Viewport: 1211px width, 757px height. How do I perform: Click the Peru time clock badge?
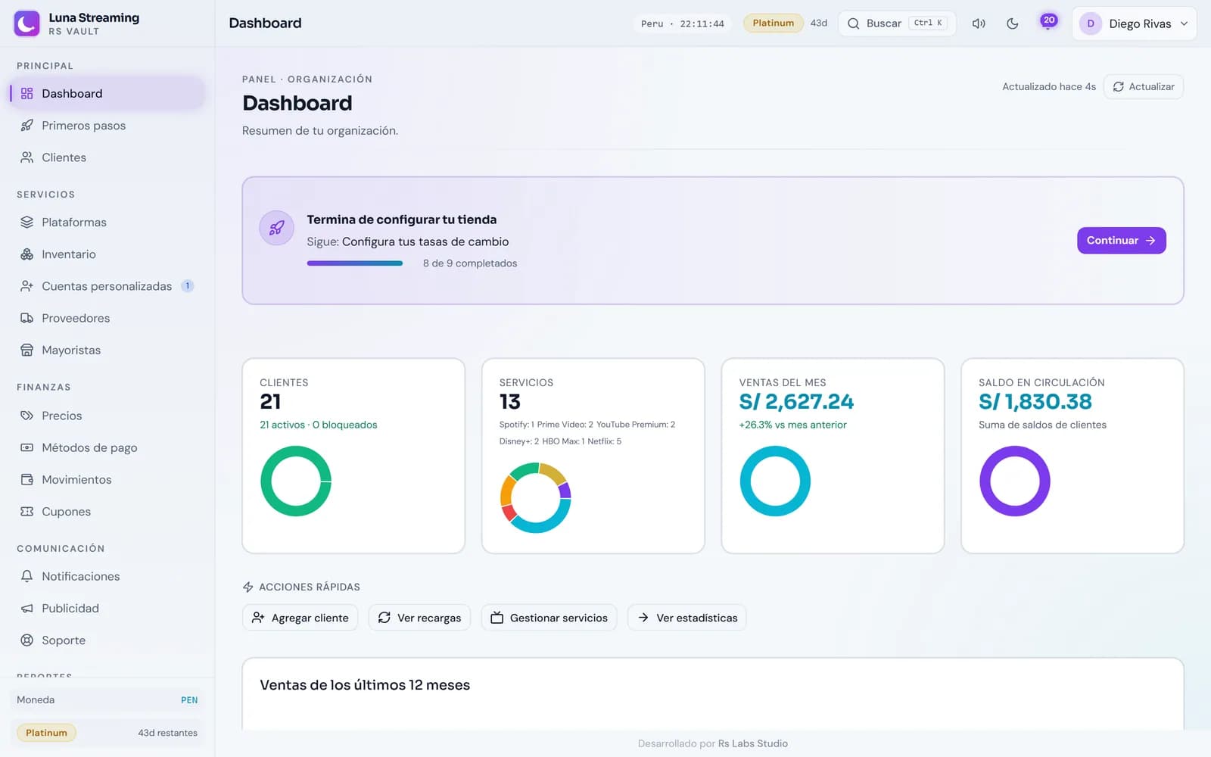682,23
